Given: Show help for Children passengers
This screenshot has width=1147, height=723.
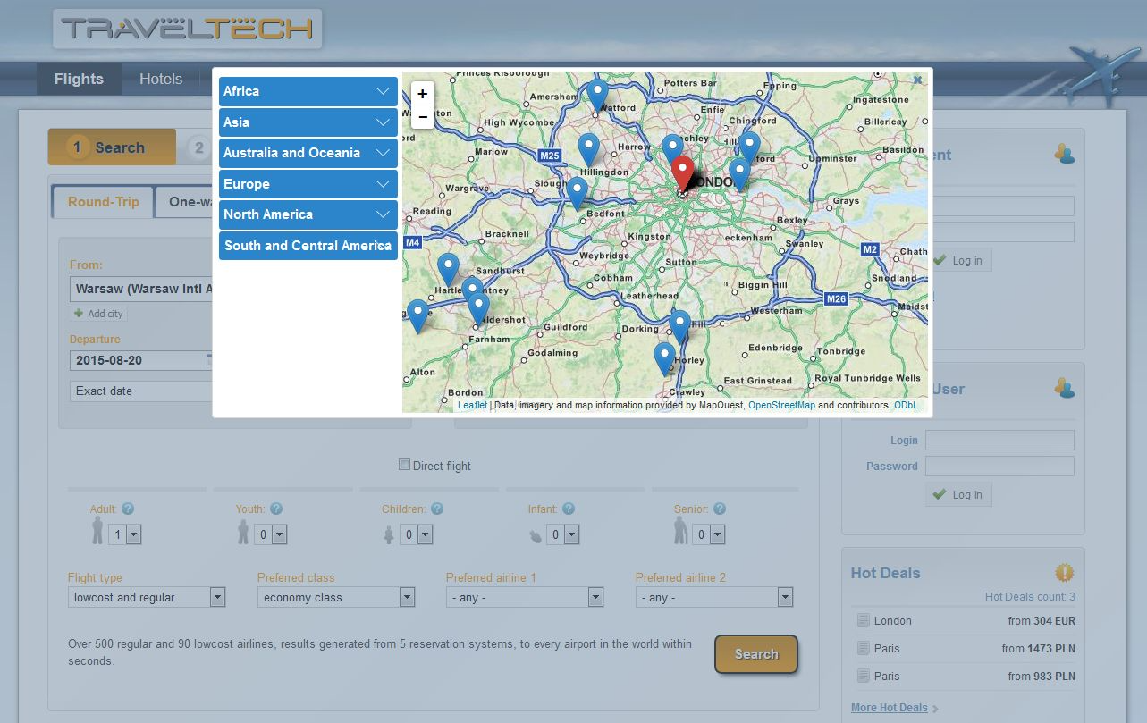Looking at the screenshot, I should (x=437, y=509).
